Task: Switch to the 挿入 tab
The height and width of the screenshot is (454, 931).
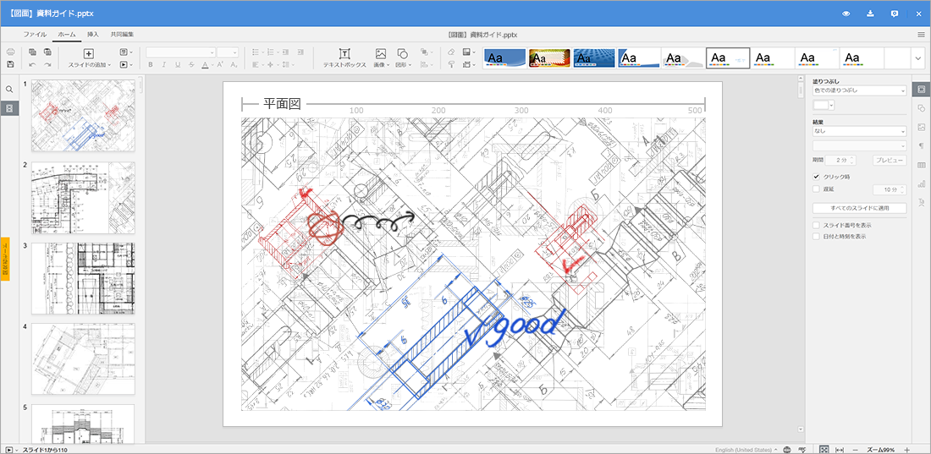Action: coord(93,35)
